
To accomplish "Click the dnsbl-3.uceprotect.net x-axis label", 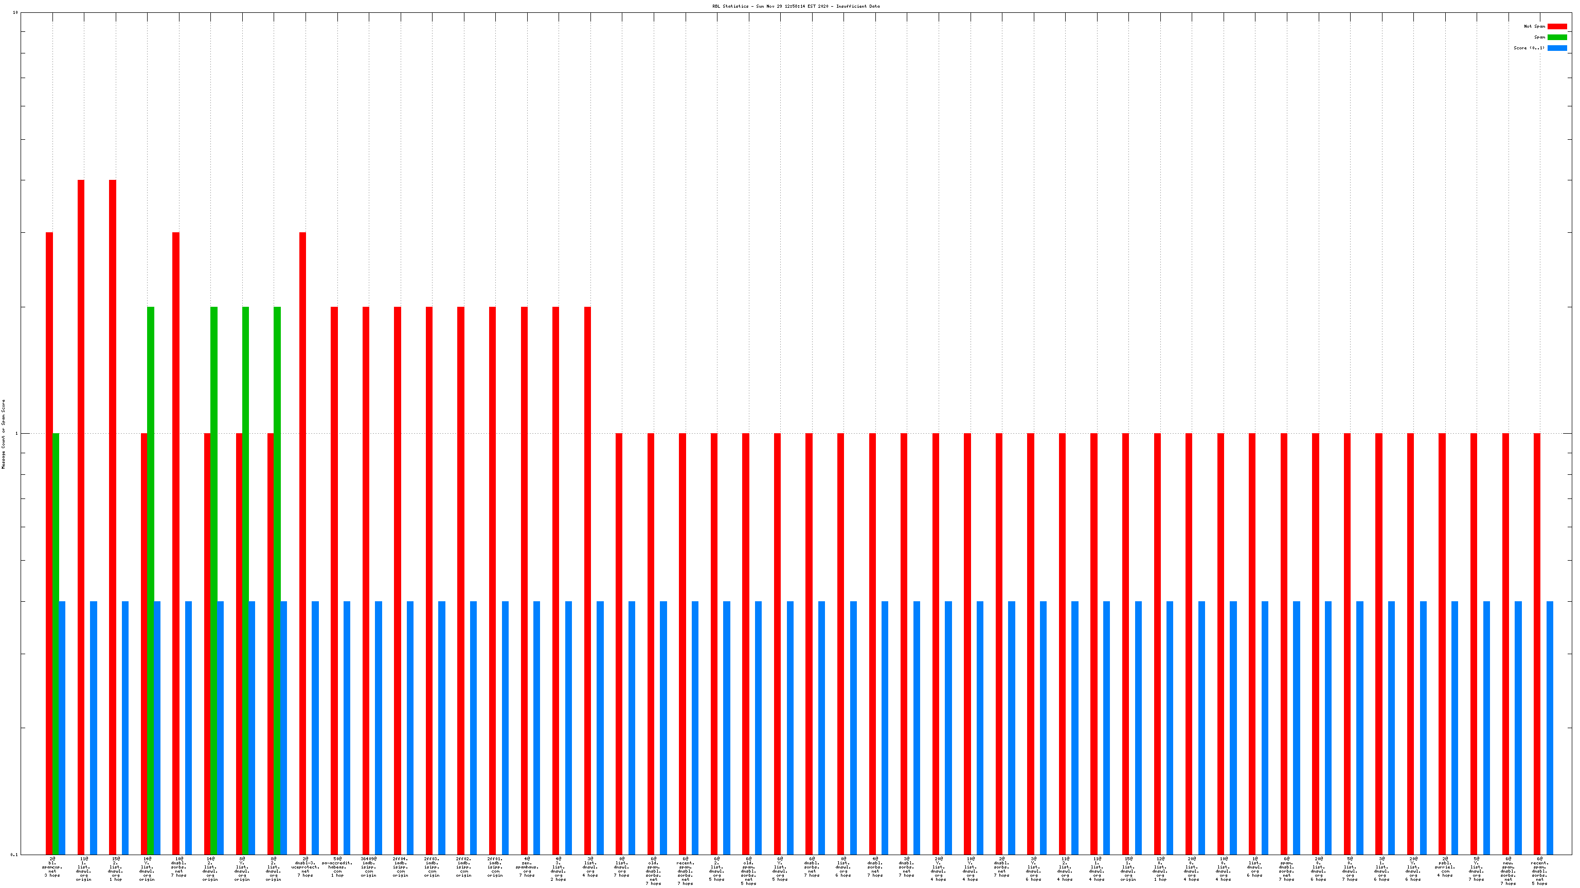I will tap(306, 866).
